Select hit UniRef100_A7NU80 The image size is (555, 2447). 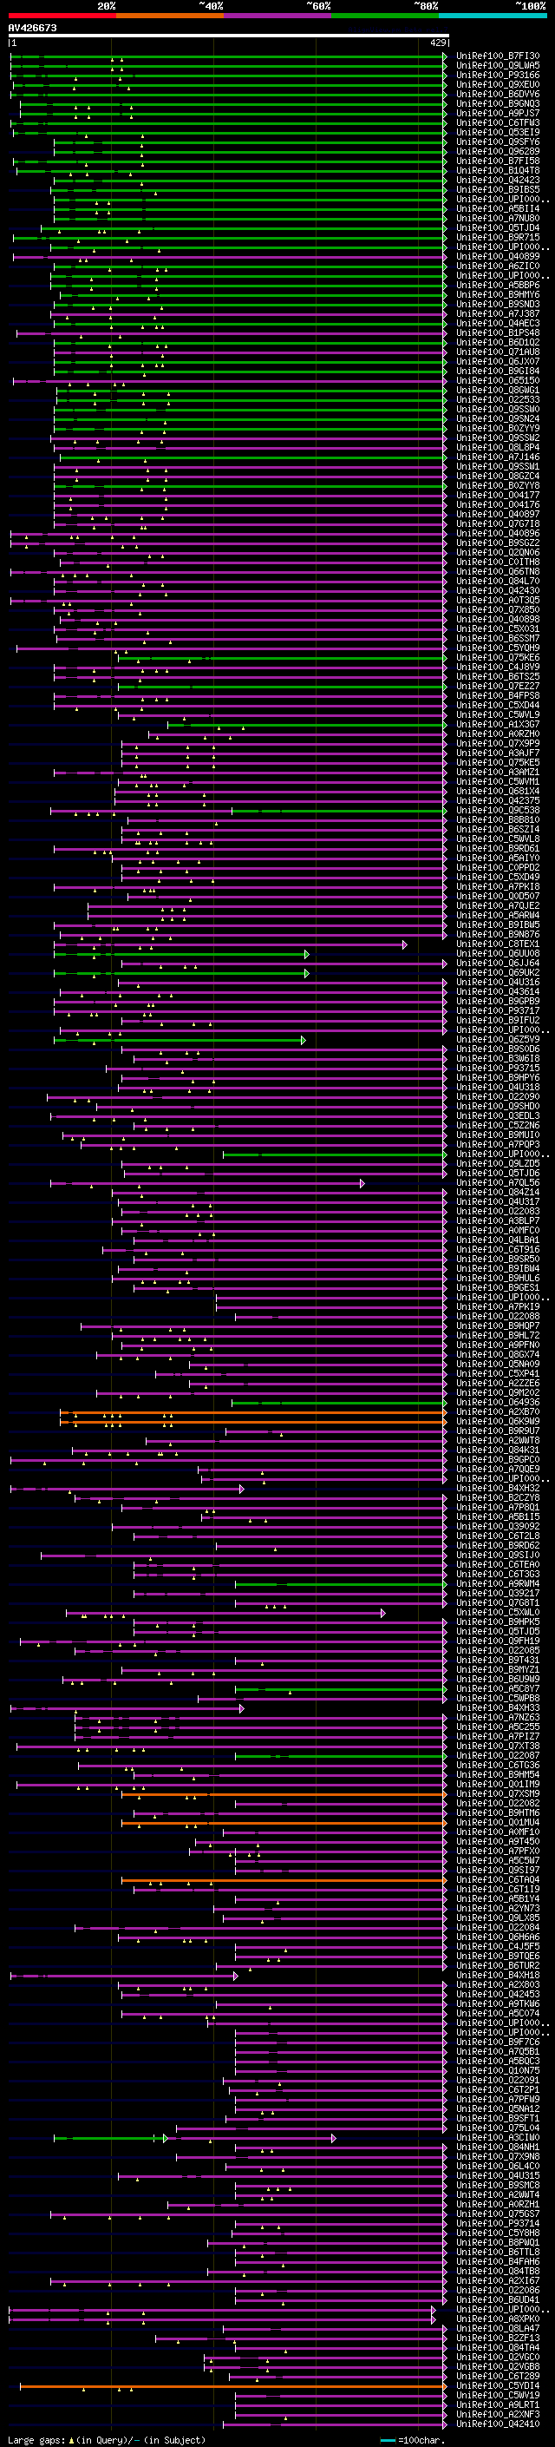[x=498, y=219]
